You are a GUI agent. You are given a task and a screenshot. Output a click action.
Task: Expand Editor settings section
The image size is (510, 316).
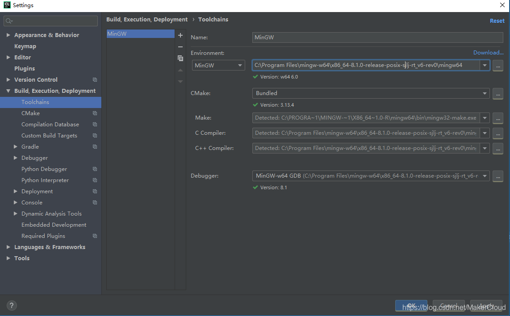pyautogui.click(x=8, y=57)
